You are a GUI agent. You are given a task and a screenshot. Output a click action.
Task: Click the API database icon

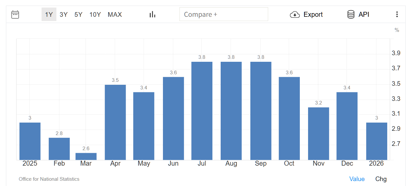[x=351, y=14]
